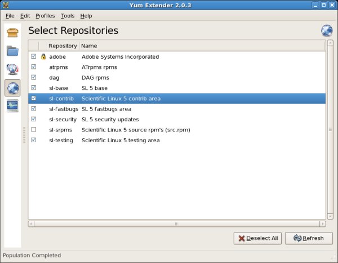Open the Output view (monitor icon)

tap(12, 106)
